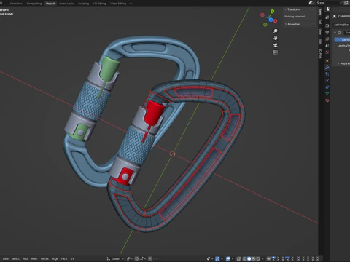The image size is (350, 262).
Task: Open the Select menu in viewport header
Action: (16, 258)
